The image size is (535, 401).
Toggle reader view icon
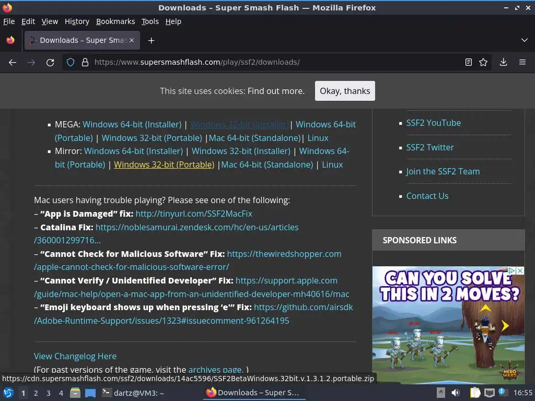click(x=469, y=62)
